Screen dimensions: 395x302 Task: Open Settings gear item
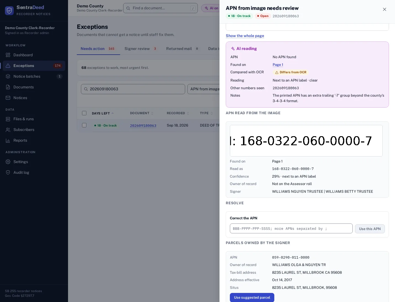pos(34,162)
